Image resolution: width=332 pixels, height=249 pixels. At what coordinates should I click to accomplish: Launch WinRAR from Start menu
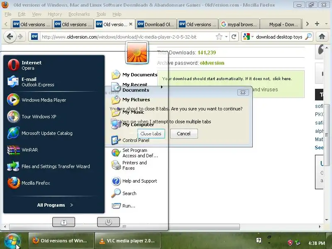[x=54, y=150]
